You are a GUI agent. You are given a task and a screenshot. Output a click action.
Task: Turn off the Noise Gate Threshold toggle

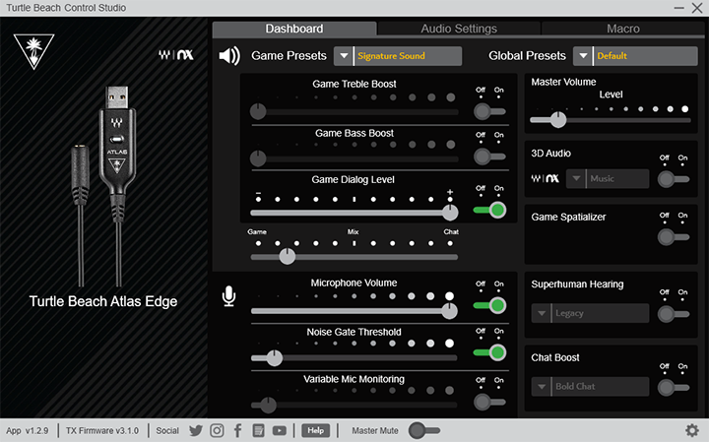pos(488,352)
